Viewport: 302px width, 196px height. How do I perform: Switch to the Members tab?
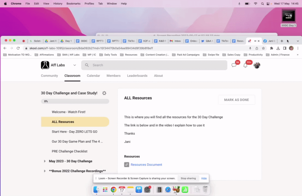tap(114, 76)
